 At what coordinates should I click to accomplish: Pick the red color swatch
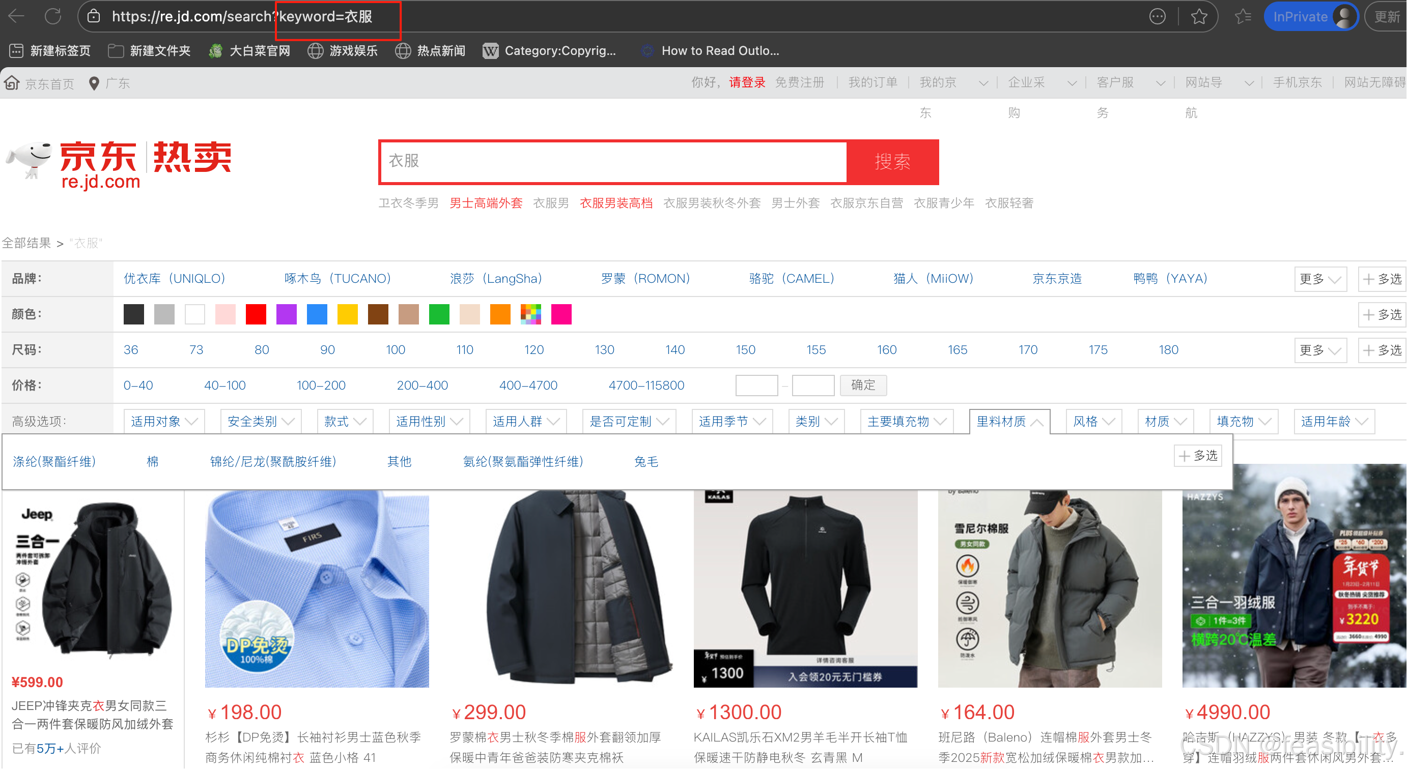pyautogui.click(x=256, y=314)
